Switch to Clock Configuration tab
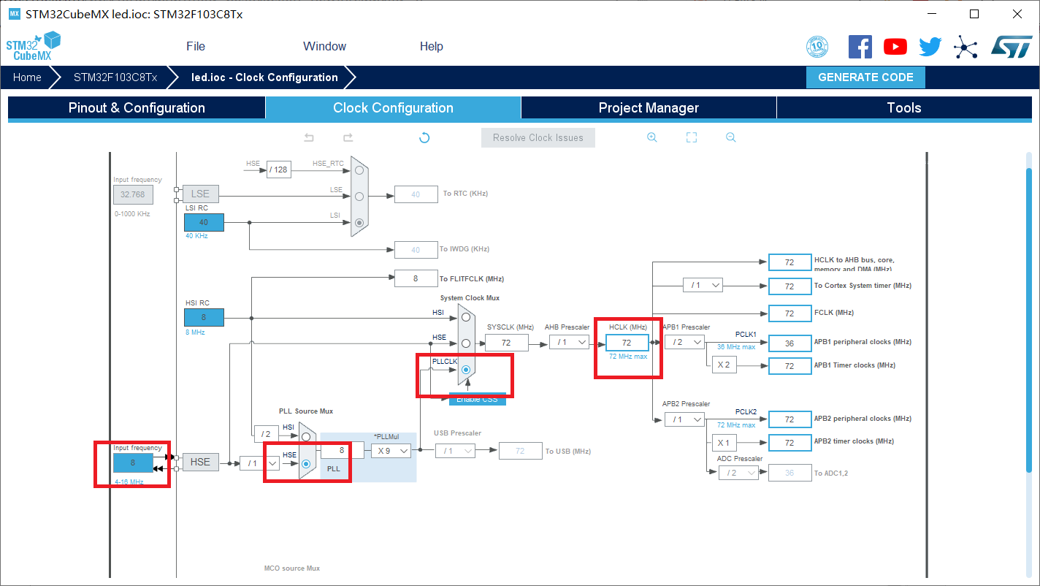This screenshot has height=586, width=1040. [x=393, y=108]
